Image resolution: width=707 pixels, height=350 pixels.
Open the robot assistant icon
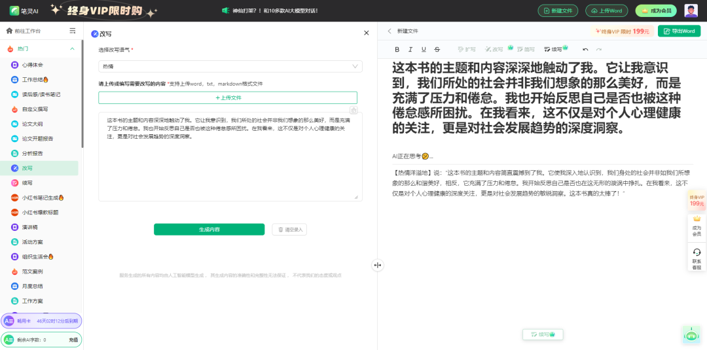pos(692,335)
